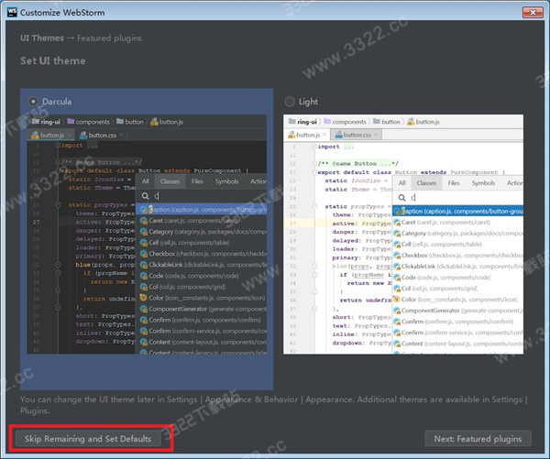
Task: Go to Next: Featured plugins
Action: 478,439
